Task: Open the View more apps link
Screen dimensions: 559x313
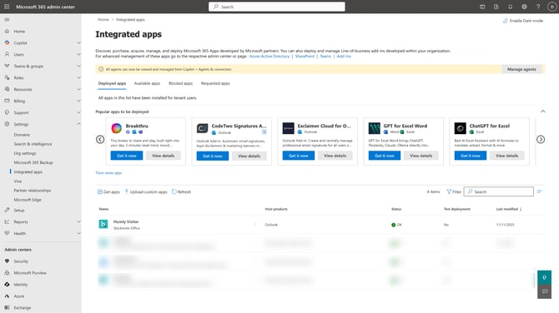Action: tap(108, 173)
